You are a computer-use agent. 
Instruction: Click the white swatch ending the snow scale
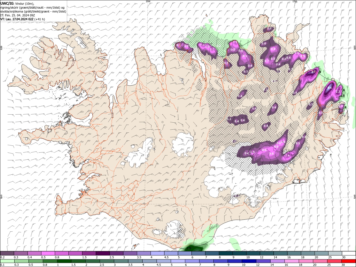point(349,253)
